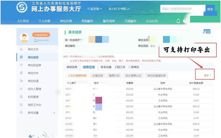Collapse the left sidebar with arrow handle

pyautogui.click(x=58, y=92)
